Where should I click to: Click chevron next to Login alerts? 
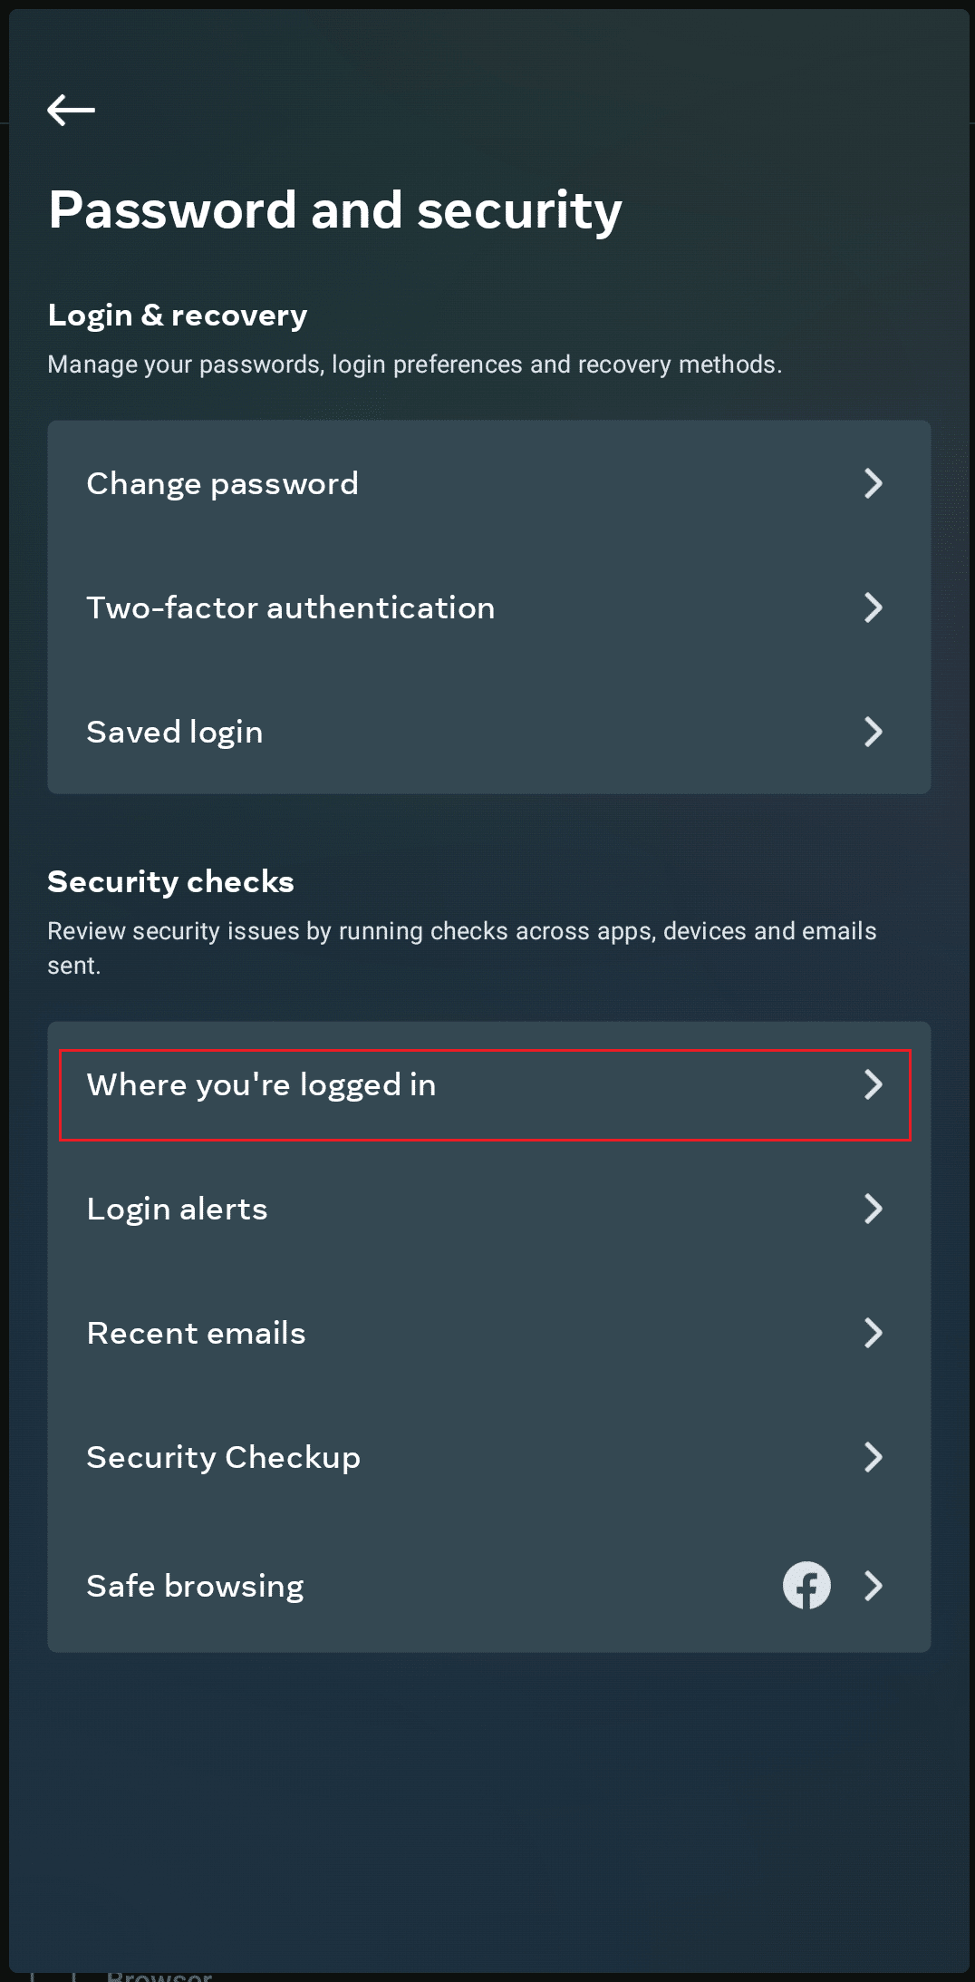873,1209
